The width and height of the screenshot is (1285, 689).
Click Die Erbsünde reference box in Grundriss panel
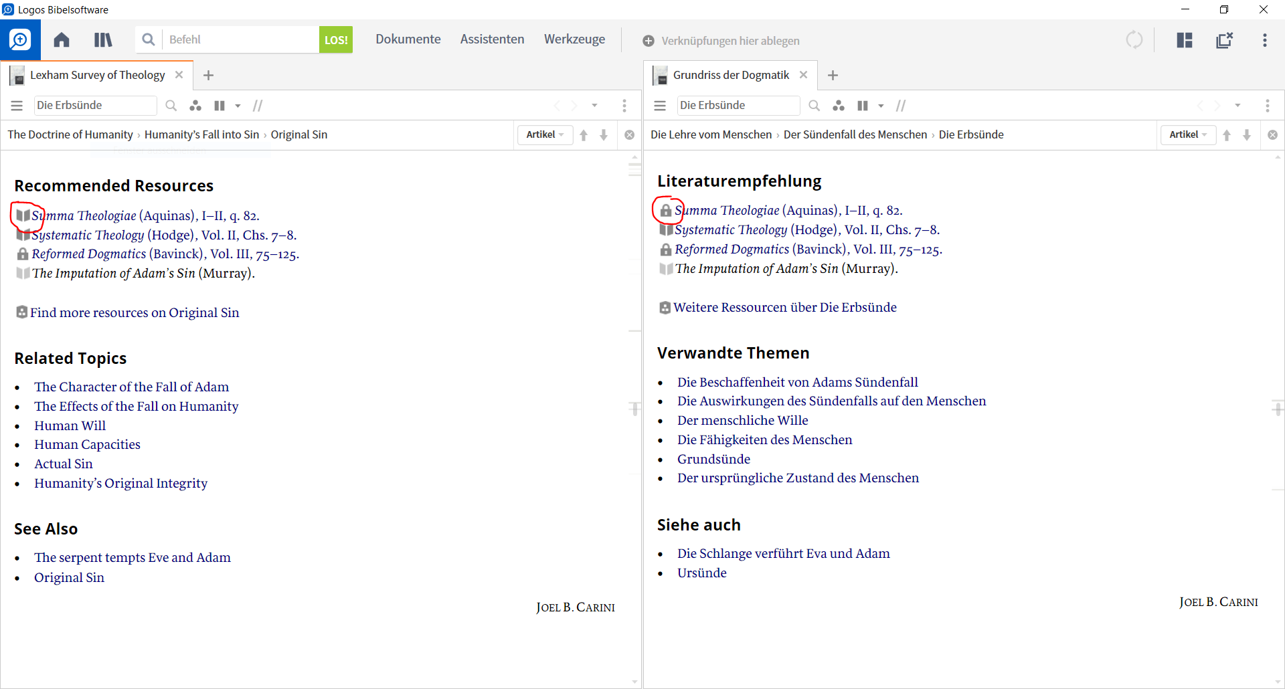click(738, 106)
